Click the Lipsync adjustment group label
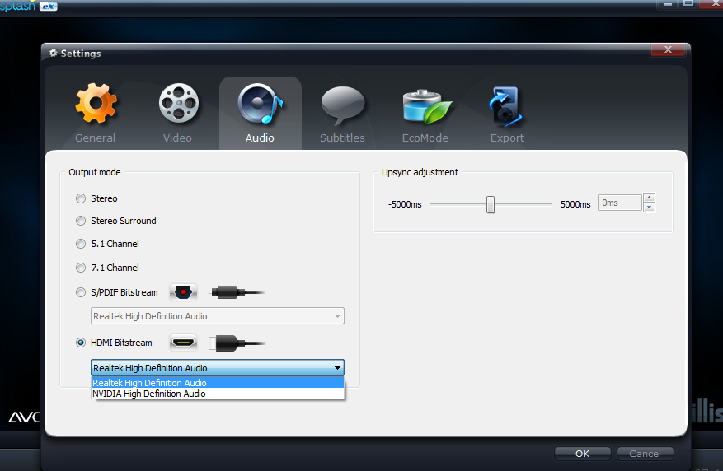This screenshot has width=723, height=471. [x=420, y=172]
